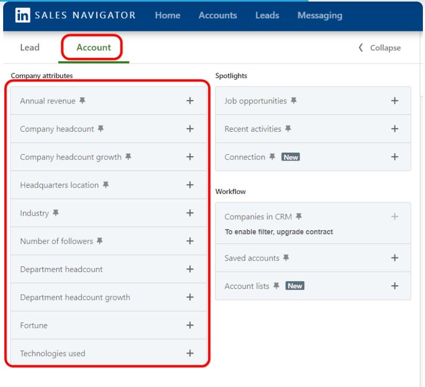The height and width of the screenshot is (387, 425).
Task: Toggle pin on Recent activities
Action: 288,128
